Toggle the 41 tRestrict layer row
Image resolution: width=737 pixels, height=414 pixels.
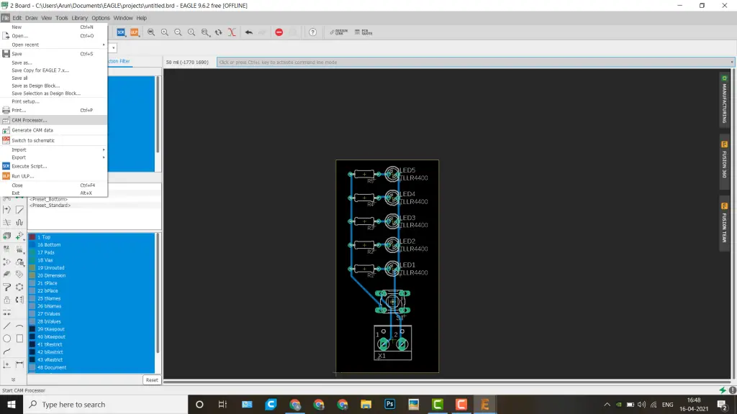(x=91, y=344)
